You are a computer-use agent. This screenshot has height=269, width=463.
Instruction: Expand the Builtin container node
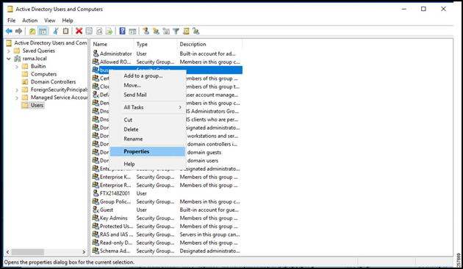17,67
